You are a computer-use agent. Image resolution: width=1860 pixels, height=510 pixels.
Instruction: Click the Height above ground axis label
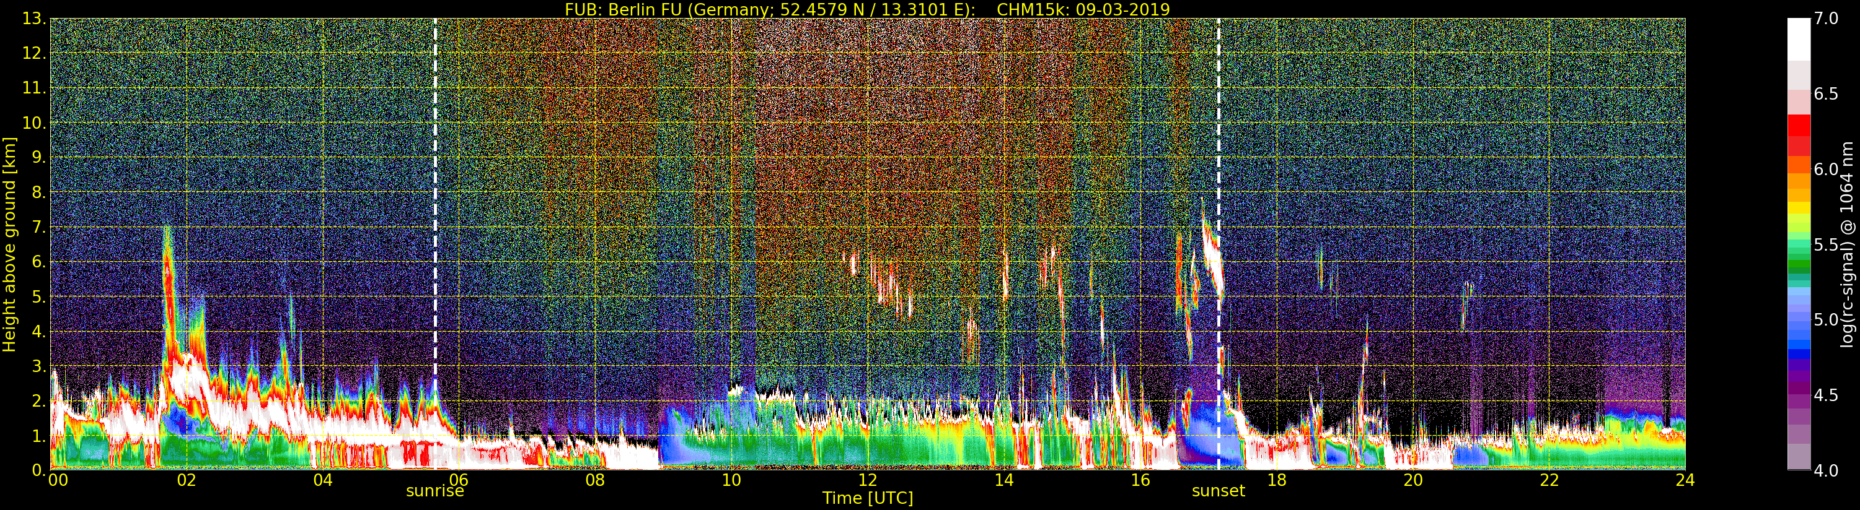point(9,244)
